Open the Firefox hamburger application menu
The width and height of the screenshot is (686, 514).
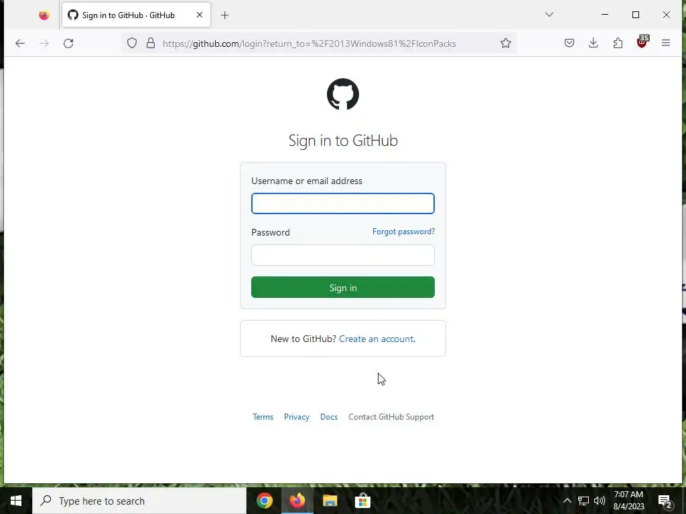click(x=665, y=43)
